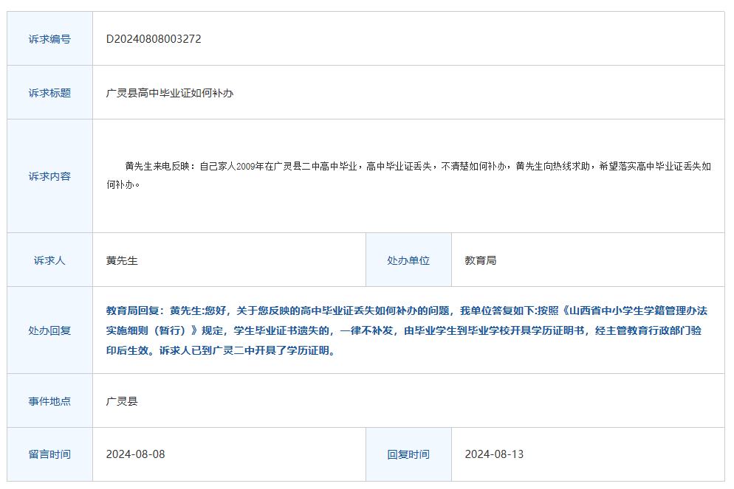Image resolution: width=734 pixels, height=489 pixels.
Task: Select reply date 2024-08-13
Action: tap(494, 454)
